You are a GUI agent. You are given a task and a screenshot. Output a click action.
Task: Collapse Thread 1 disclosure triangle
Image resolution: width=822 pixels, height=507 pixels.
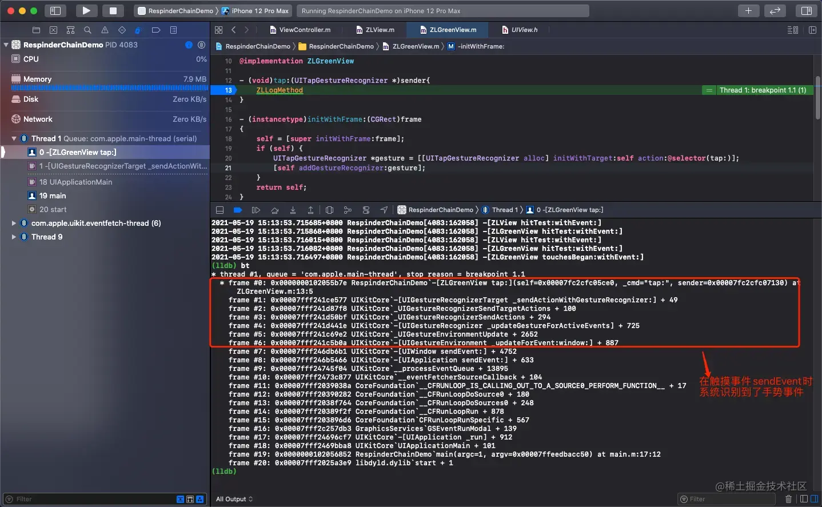14,138
